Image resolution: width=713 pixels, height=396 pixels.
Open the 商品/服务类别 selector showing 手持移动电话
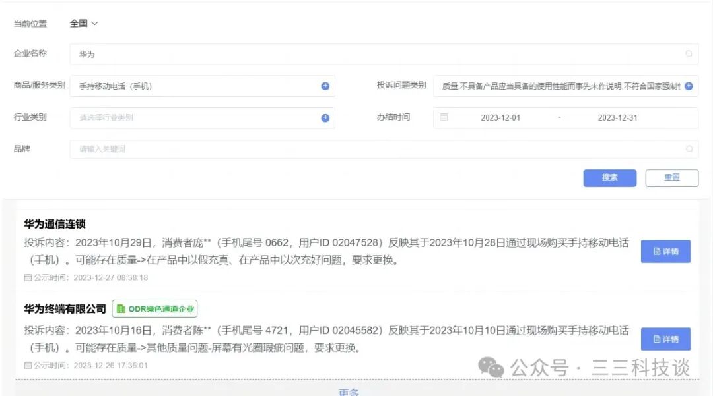[x=203, y=86]
